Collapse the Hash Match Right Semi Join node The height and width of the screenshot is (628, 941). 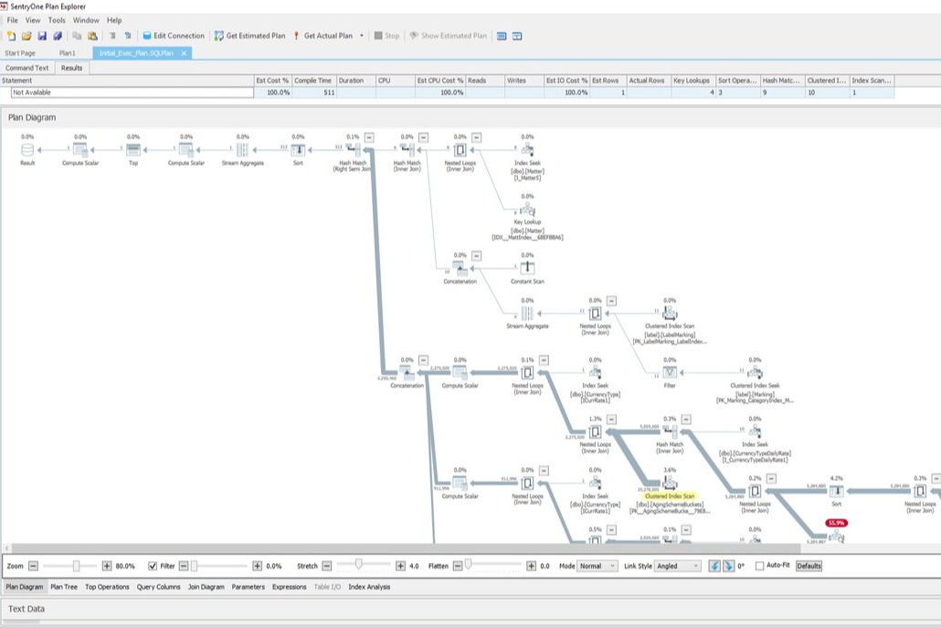tap(368, 137)
